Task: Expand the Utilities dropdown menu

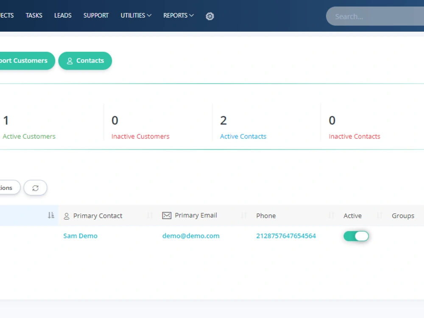Action: (136, 15)
